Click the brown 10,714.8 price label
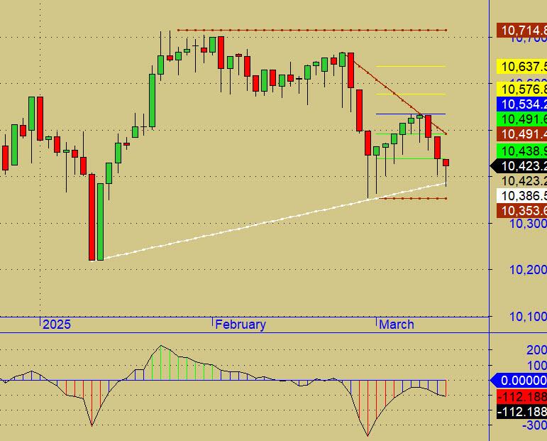The image size is (547, 441). [522, 30]
